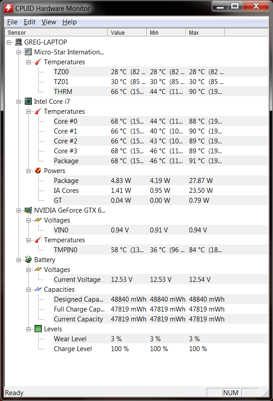
Task: Click the Capacities graph icon
Action: pyautogui.click(x=38, y=289)
